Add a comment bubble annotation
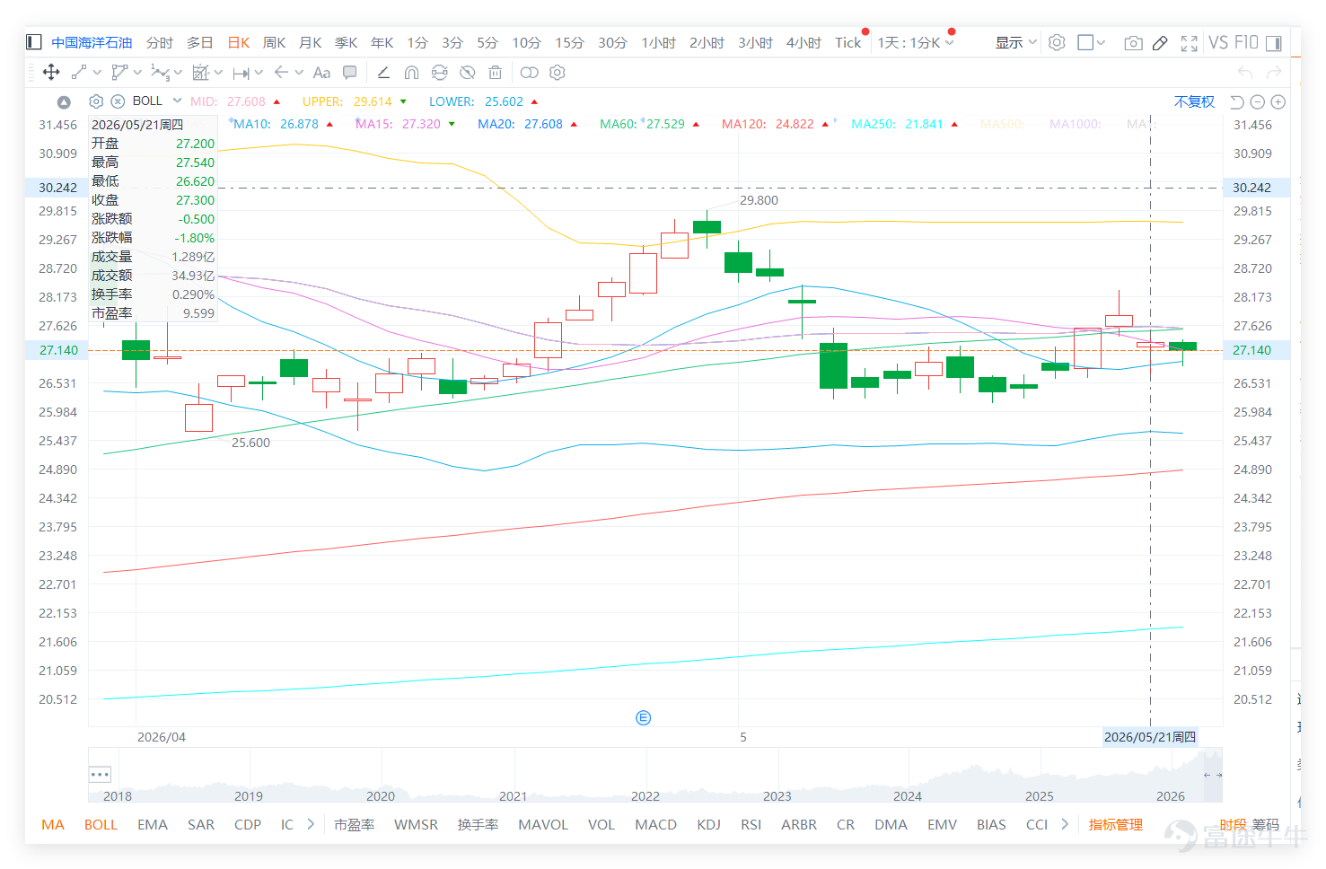The image size is (1326, 869). click(350, 73)
